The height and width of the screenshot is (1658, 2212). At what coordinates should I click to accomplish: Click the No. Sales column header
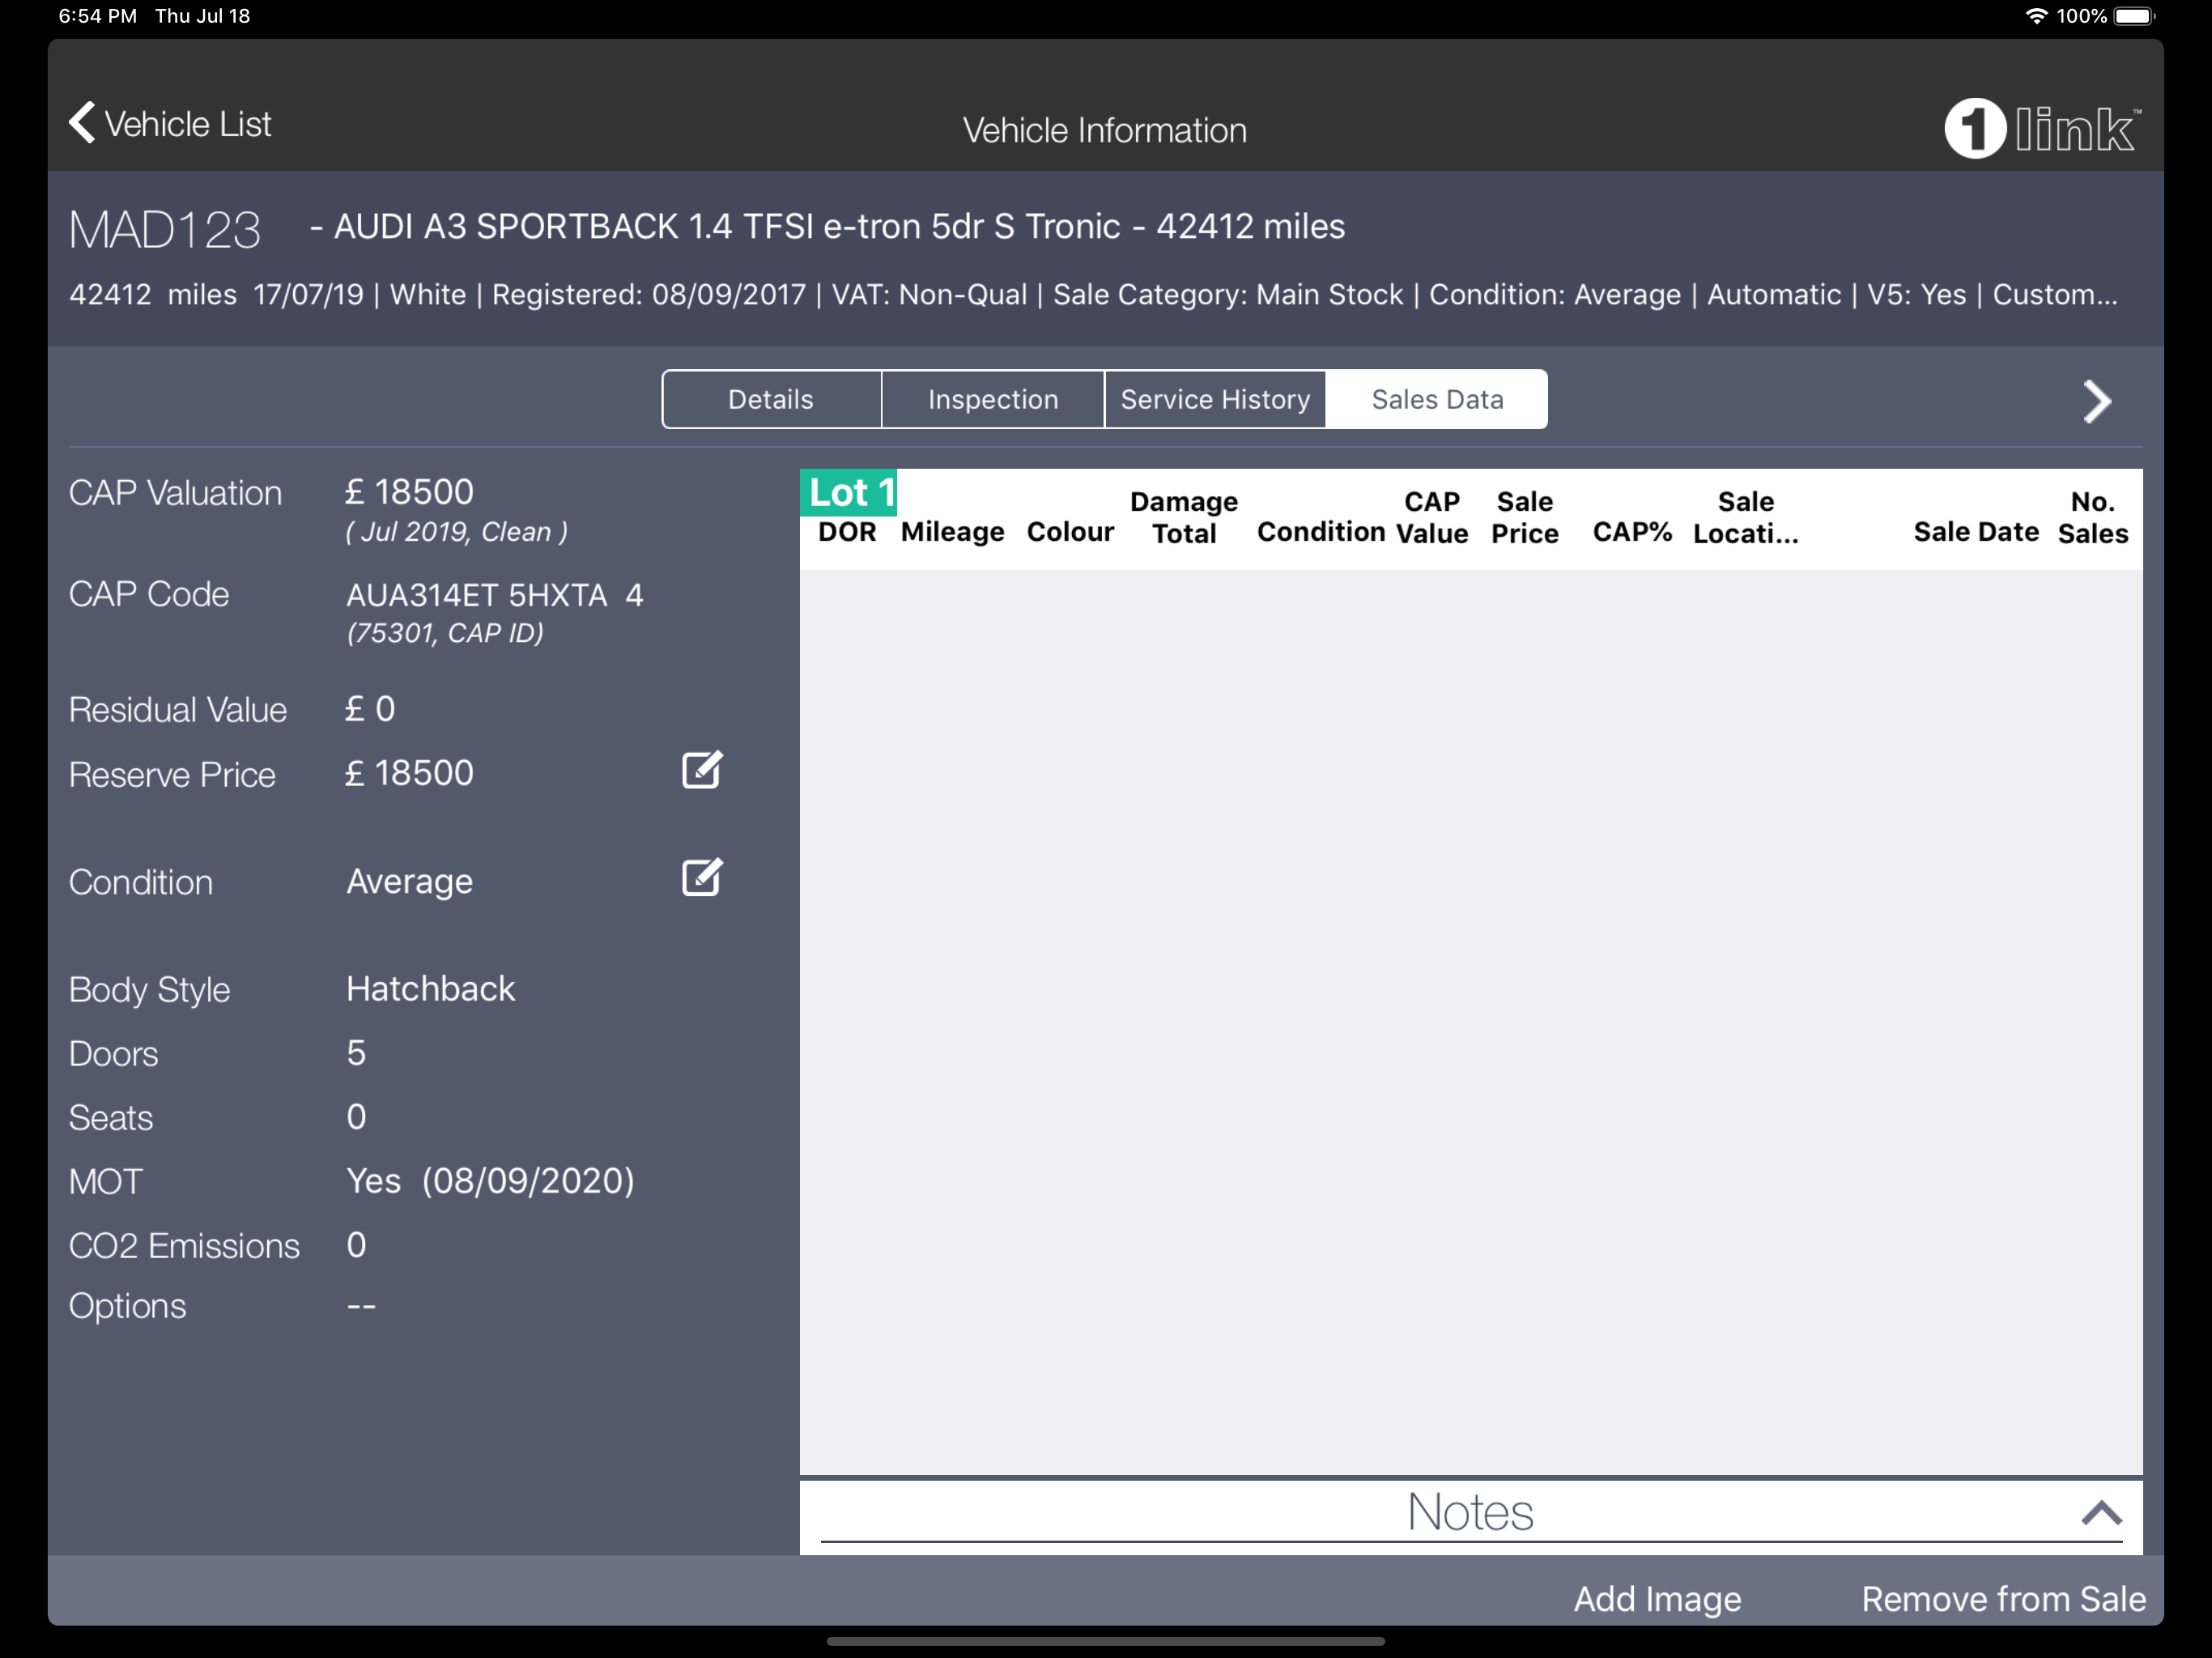coord(2092,517)
